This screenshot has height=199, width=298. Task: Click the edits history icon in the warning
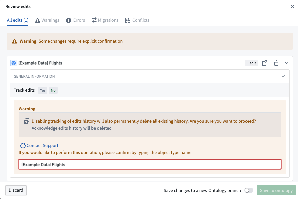coord(27,121)
